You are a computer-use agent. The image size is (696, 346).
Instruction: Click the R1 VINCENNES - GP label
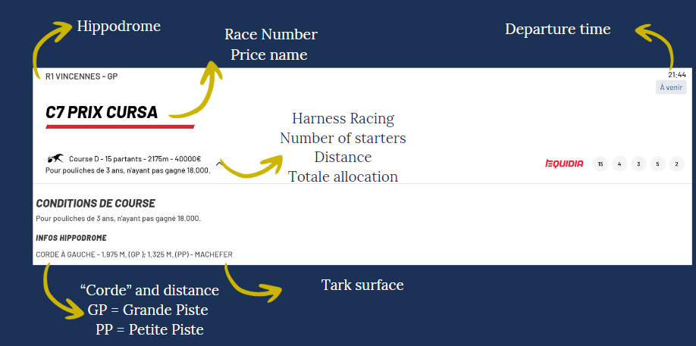[81, 76]
